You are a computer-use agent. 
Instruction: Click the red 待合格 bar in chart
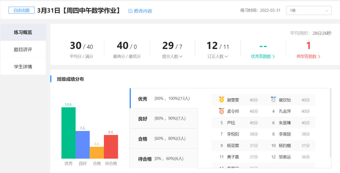pyautogui.click(x=111, y=147)
